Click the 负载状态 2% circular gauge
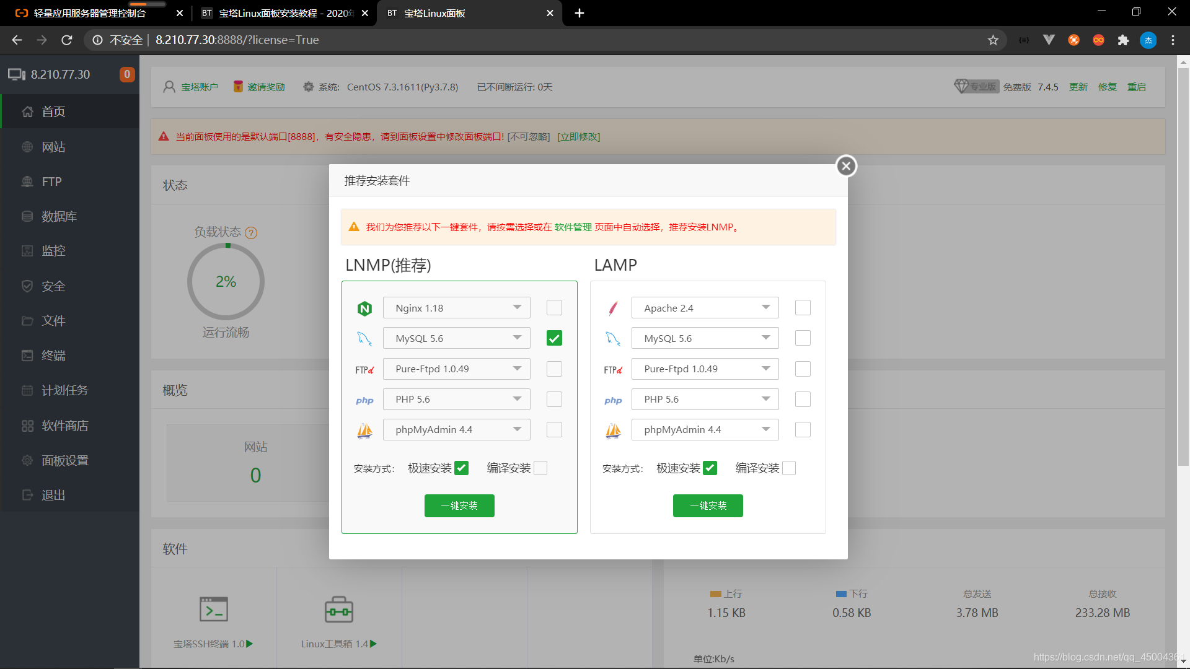This screenshot has height=669, width=1190. tap(226, 281)
